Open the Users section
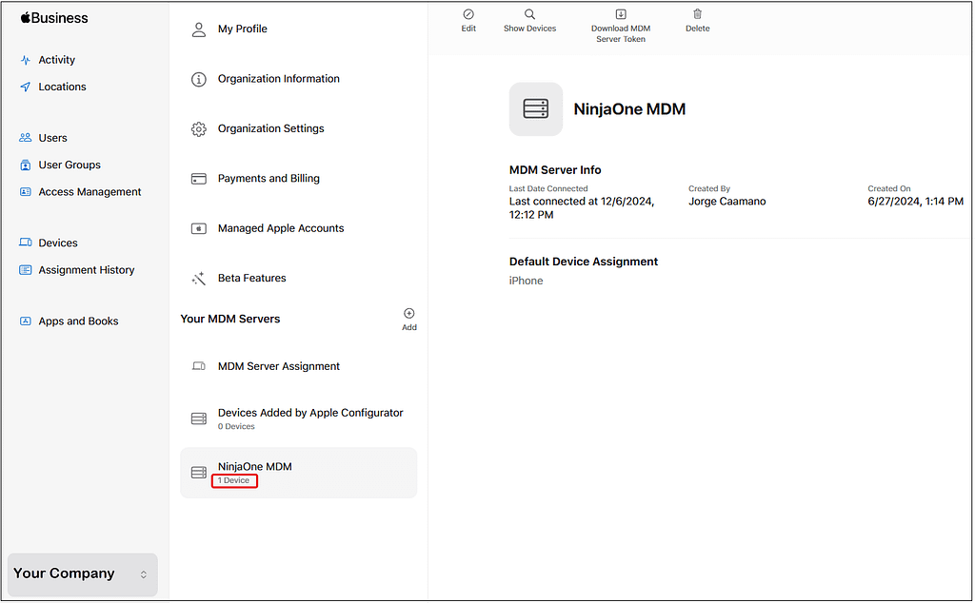This screenshot has width=975, height=603. click(52, 138)
